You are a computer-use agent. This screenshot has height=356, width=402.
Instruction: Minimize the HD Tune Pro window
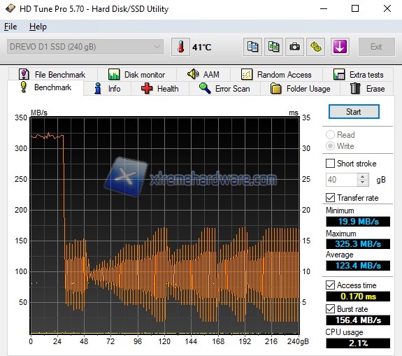[324, 8]
